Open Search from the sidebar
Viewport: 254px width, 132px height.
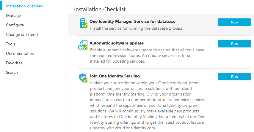[12, 72]
